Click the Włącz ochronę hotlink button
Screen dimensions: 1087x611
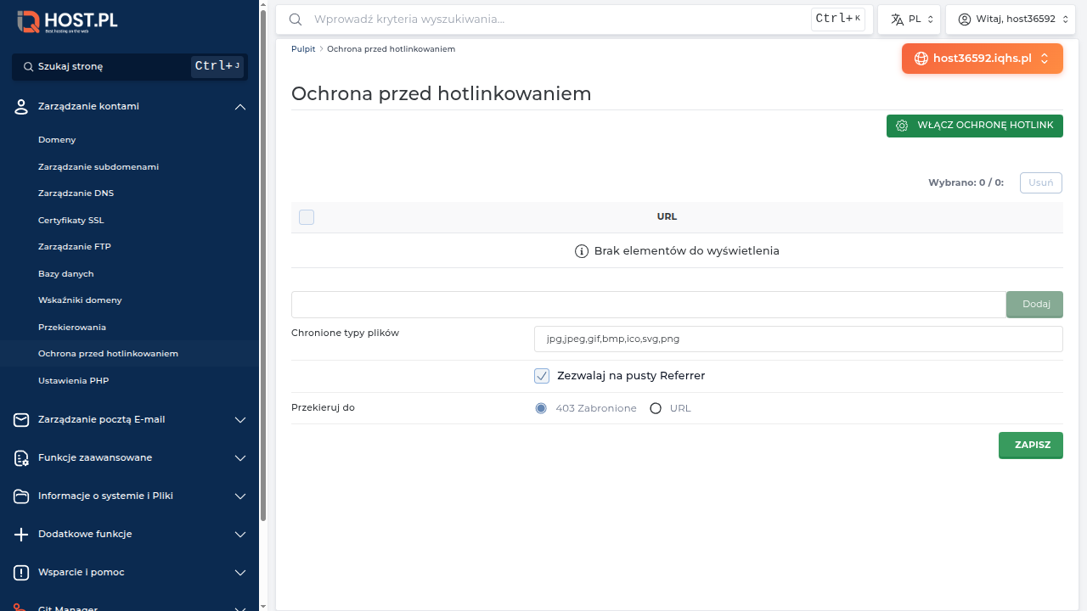[x=975, y=126]
